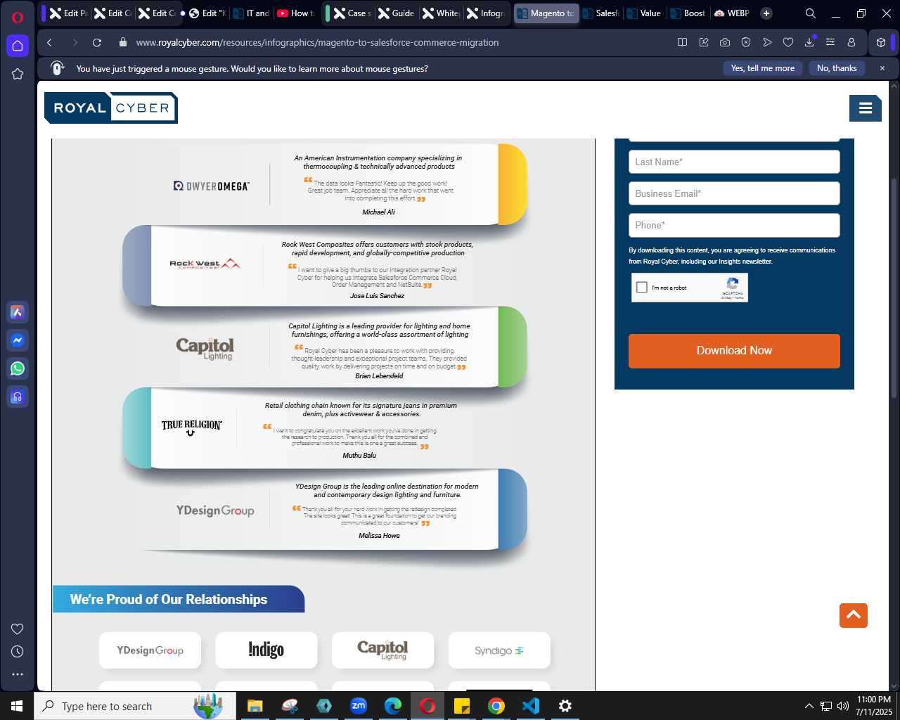Click the Dwyer Omega testimonial logo
Viewport: 900px width, 720px height.
(211, 186)
